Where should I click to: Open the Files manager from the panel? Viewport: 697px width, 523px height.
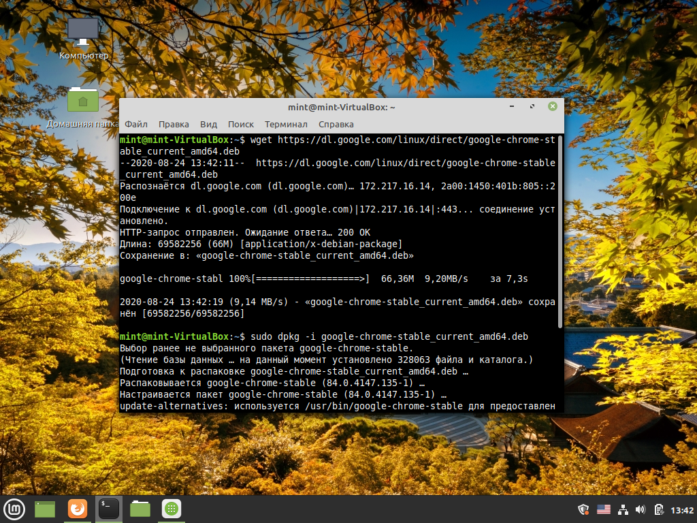(x=140, y=509)
